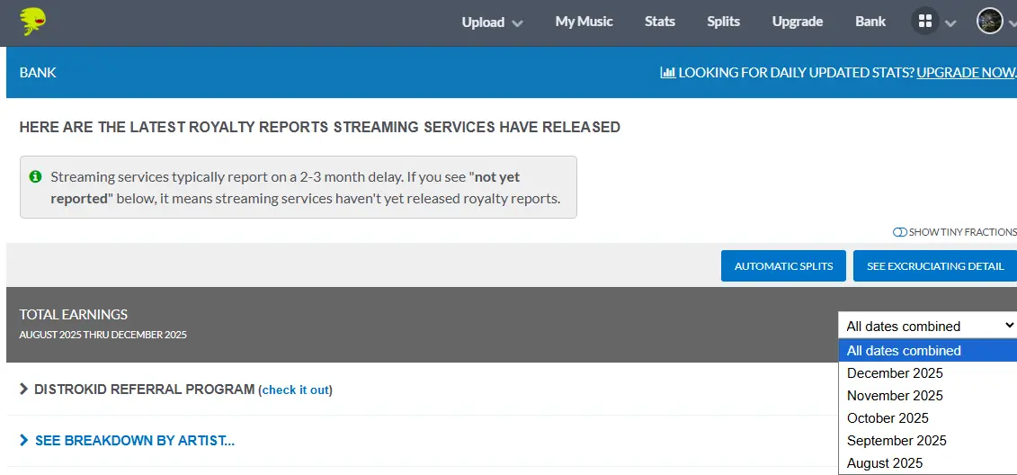This screenshot has height=475, width=1017.
Task: Select All dates combined highlighted option
Action: tap(927, 351)
